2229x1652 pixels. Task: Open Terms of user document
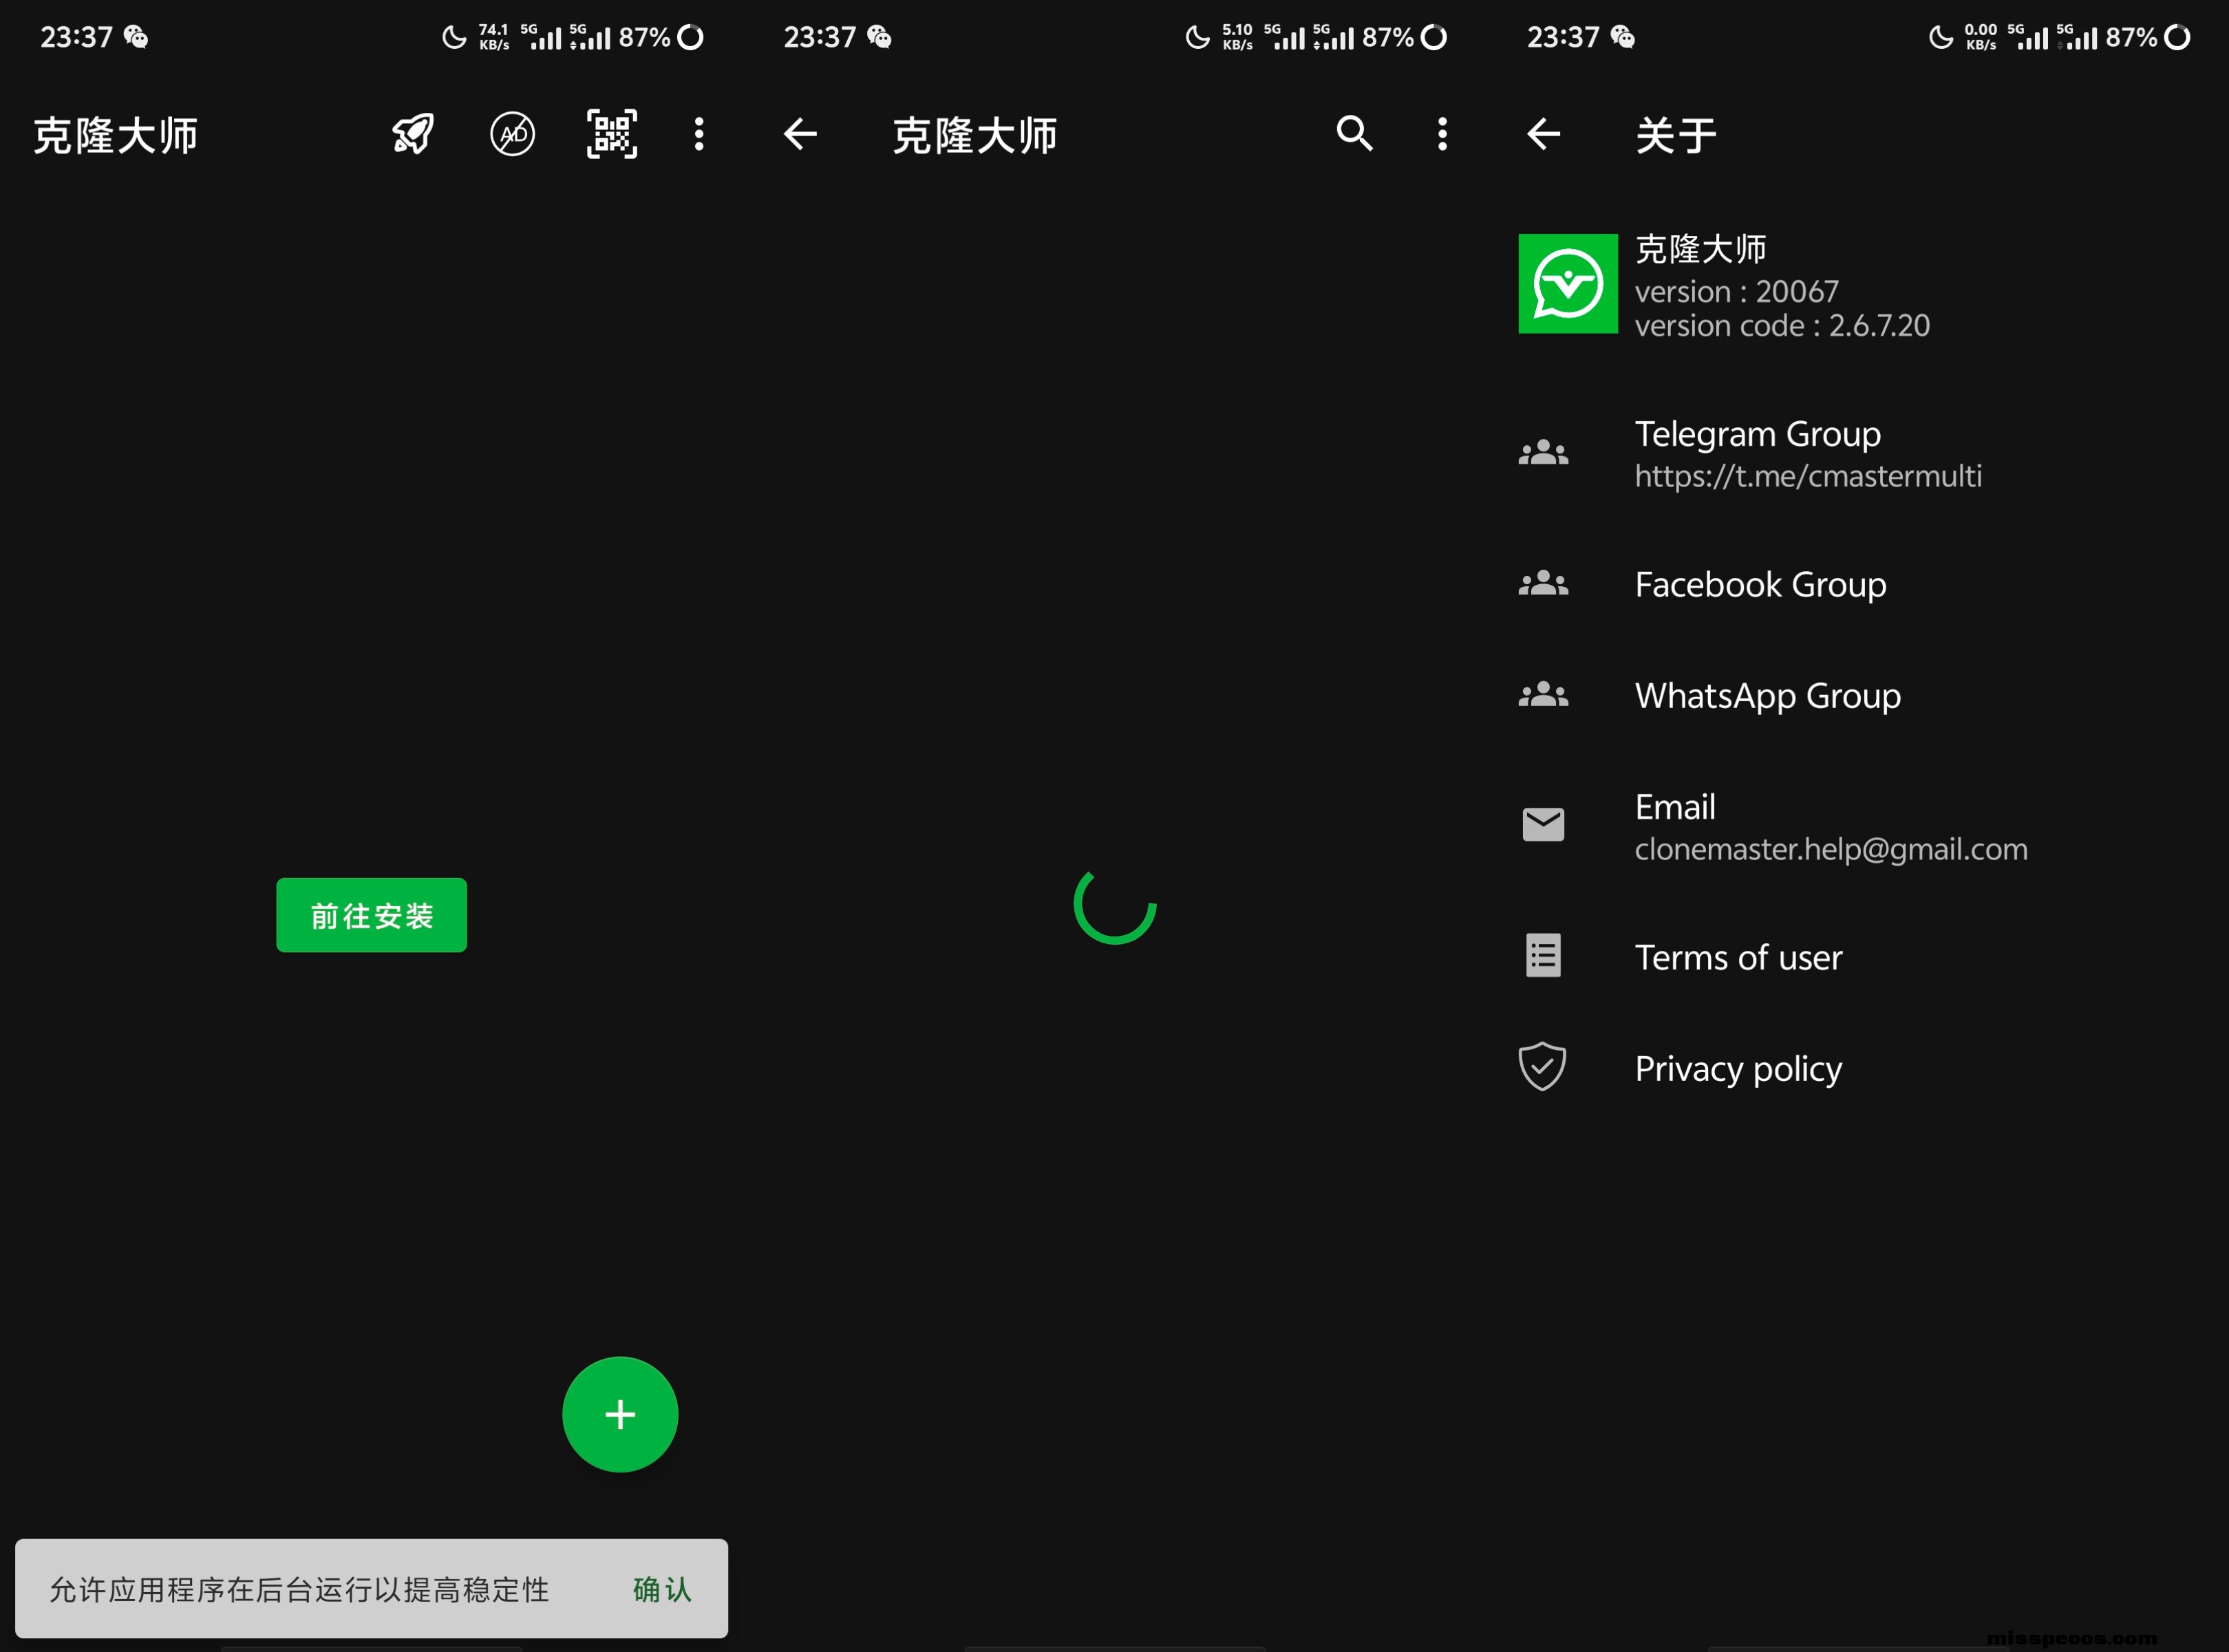1738,957
